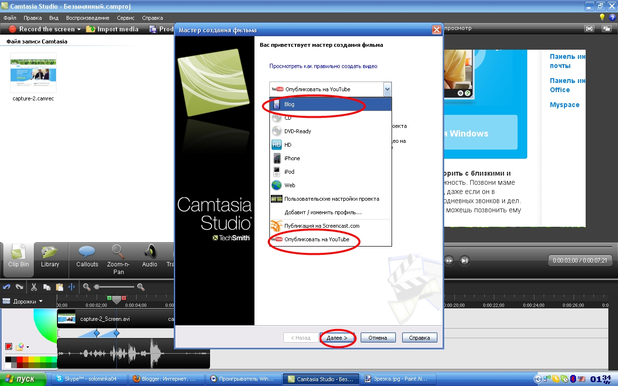Click Просмотреть как правильно создать видео link

coord(323,66)
